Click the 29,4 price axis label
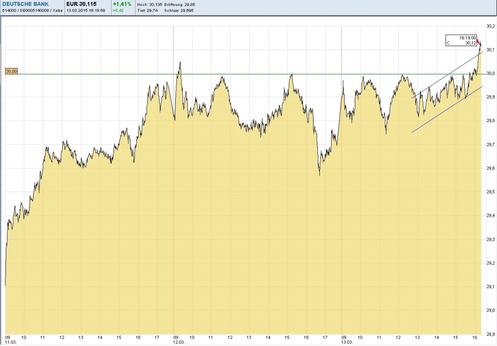This screenshot has height=346, width=497. (x=491, y=216)
